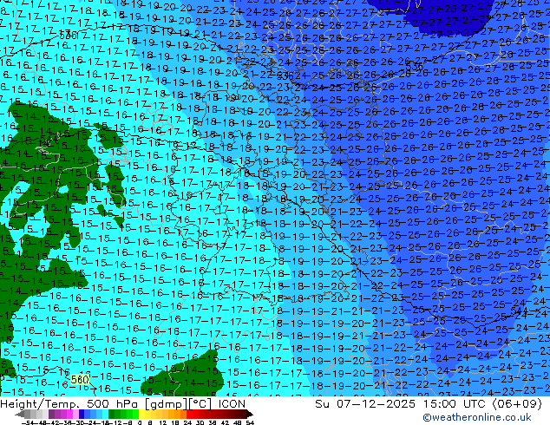Click the '536' contour label in upper right

[414, 66]
